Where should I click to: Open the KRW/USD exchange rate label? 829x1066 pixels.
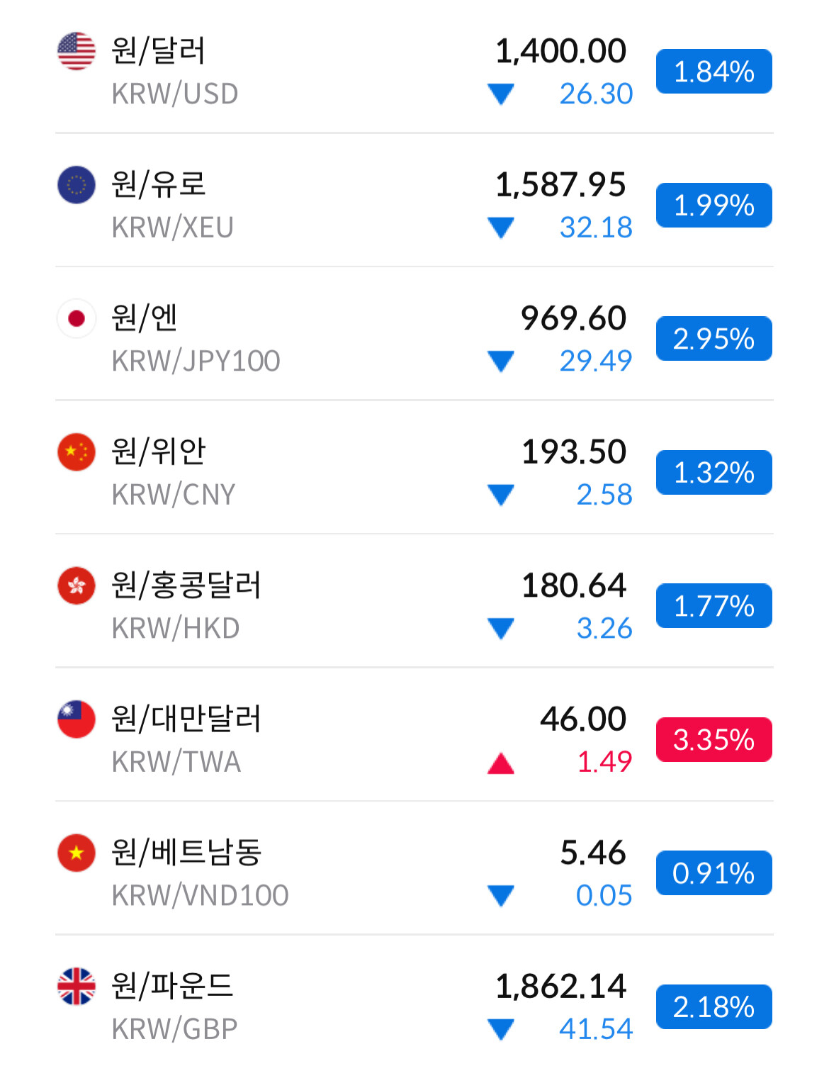point(175,94)
